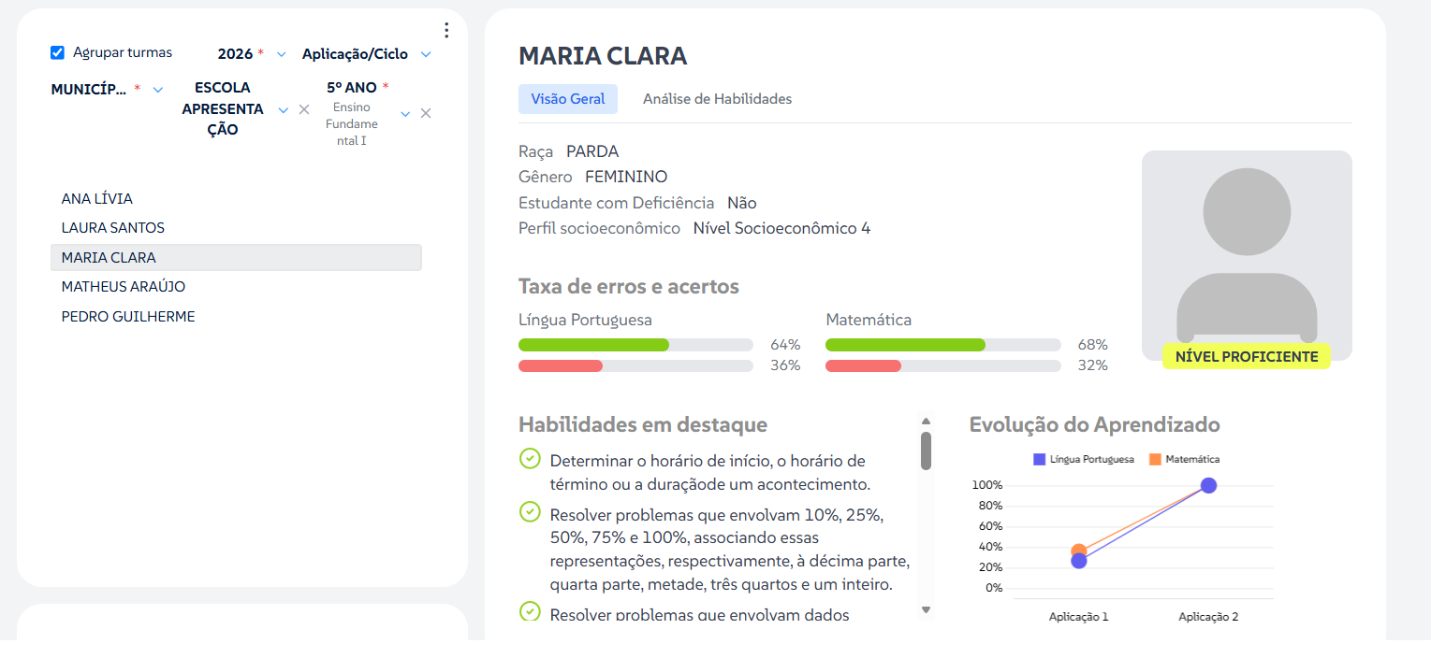Viewport: 1431px width, 658px height.
Task: Click the green Matemática acertos progress bar
Action: (x=905, y=345)
